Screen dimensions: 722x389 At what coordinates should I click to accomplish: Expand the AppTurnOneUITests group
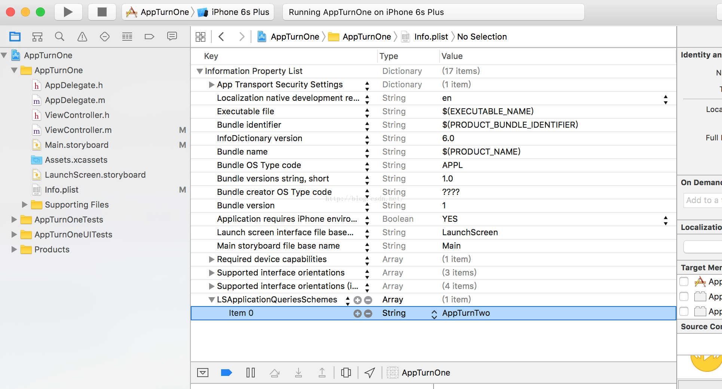coord(14,234)
